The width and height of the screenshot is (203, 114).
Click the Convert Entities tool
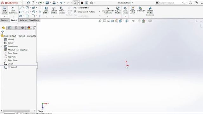[x=54, y=10]
